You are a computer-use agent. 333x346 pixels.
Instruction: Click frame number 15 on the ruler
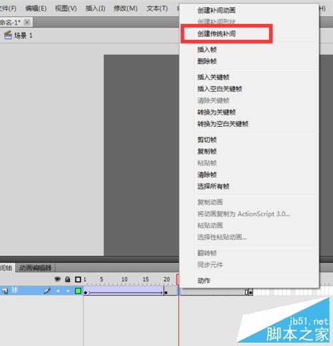(145, 279)
